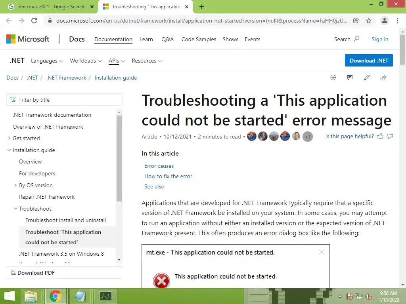406x304 pixels.
Task: Click the browser address bar URL
Action: [202, 21]
